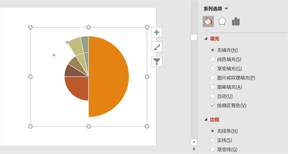Uncheck the 按扇区着色(V) checkbox
The width and height of the screenshot is (288, 154).
(x=212, y=106)
